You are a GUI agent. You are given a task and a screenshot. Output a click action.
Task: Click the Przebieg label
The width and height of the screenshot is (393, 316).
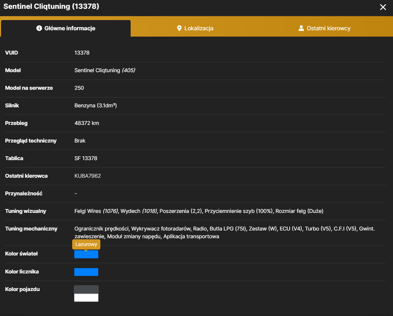click(x=16, y=123)
